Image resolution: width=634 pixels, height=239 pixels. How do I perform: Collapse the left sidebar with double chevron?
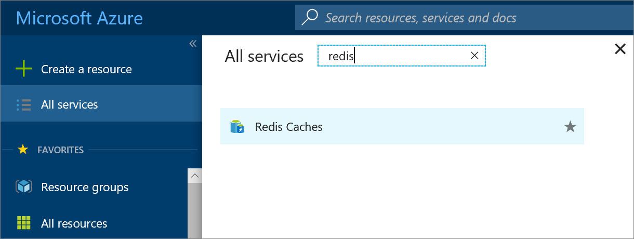click(193, 44)
